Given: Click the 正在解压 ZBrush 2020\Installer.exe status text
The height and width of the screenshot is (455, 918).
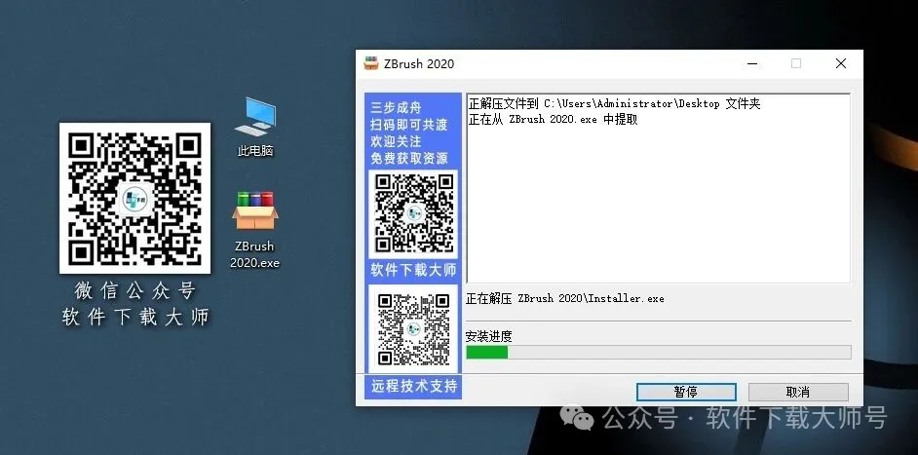Looking at the screenshot, I should point(564,299).
